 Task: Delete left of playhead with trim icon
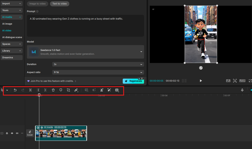tap(38, 90)
